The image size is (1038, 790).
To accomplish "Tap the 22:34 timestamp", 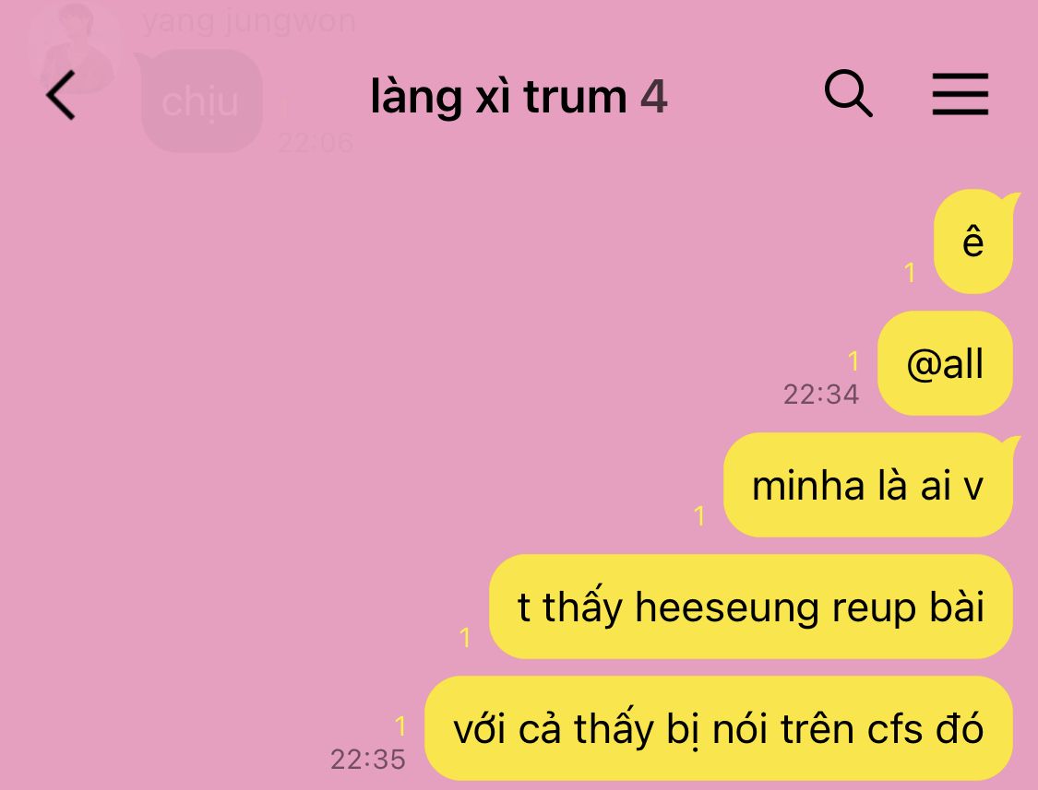I will pyautogui.click(x=821, y=395).
